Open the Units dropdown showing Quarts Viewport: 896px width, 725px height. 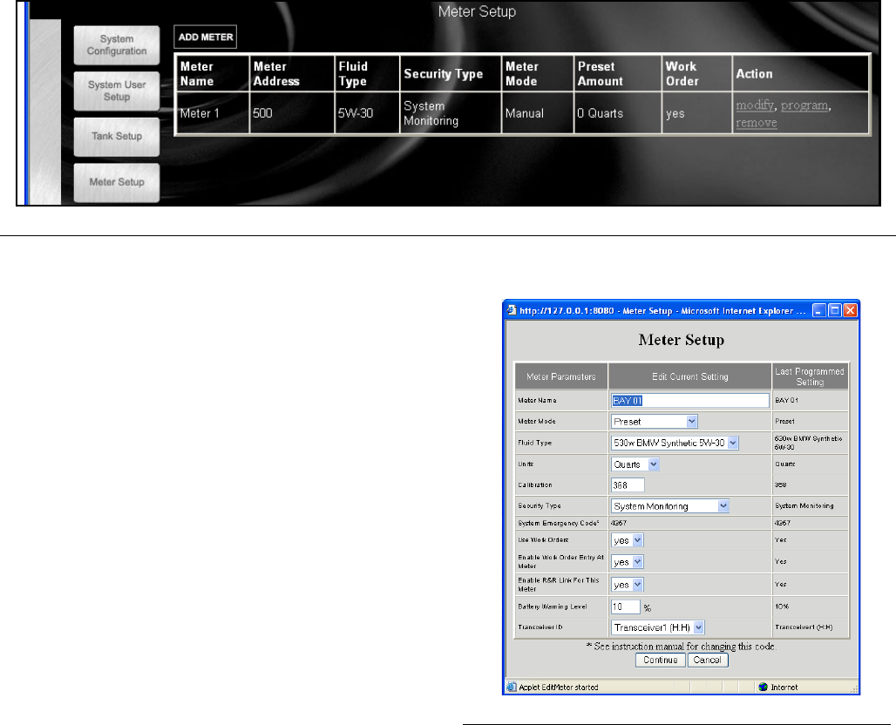point(635,464)
